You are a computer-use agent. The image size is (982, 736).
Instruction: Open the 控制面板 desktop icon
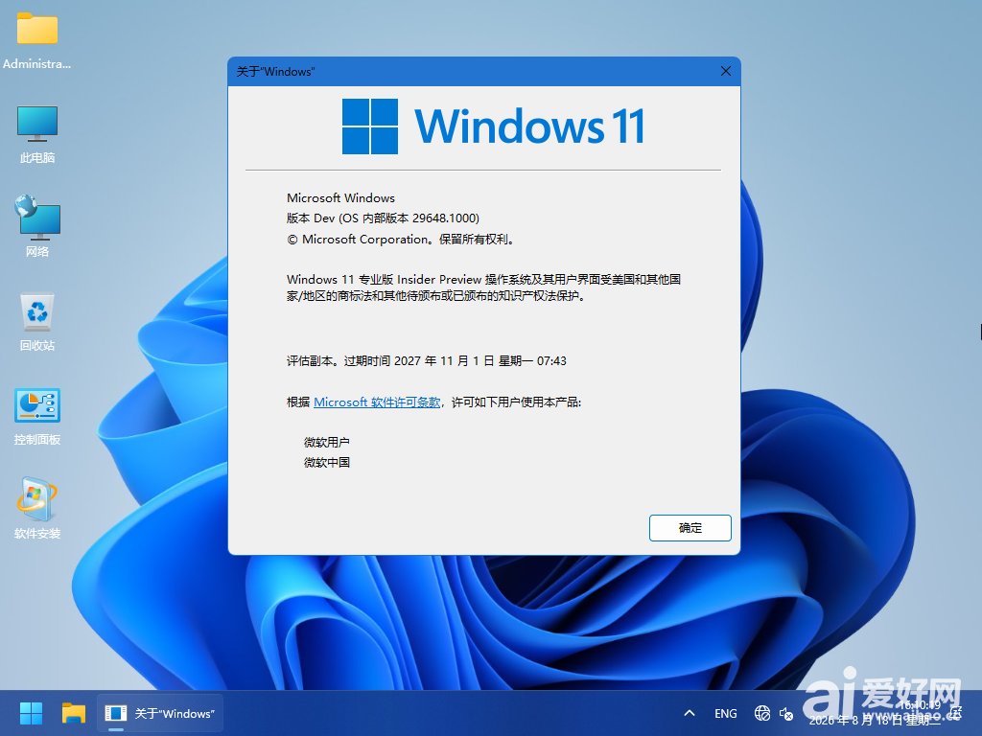(x=37, y=416)
